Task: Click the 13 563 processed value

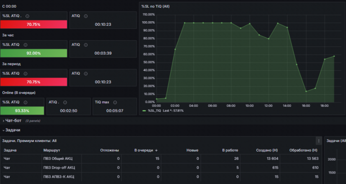Action: (313, 158)
